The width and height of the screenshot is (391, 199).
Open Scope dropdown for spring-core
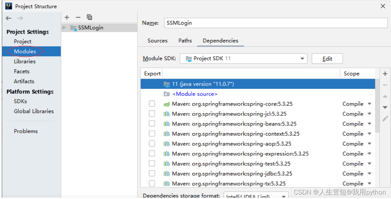[x=369, y=104]
